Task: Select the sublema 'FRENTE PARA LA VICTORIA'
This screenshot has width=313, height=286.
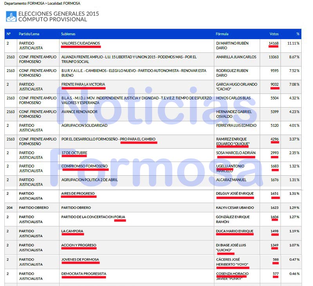Action: point(83,84)
